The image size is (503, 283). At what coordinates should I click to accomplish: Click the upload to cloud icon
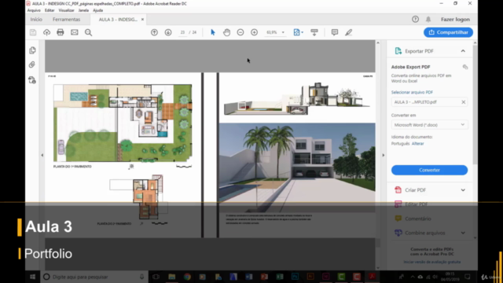[x=47, y=32]
